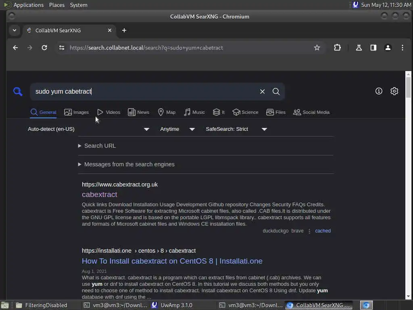The image size is (413, 310).
Task: Click the scrollbar down arrow
Action: click(408, 297)
